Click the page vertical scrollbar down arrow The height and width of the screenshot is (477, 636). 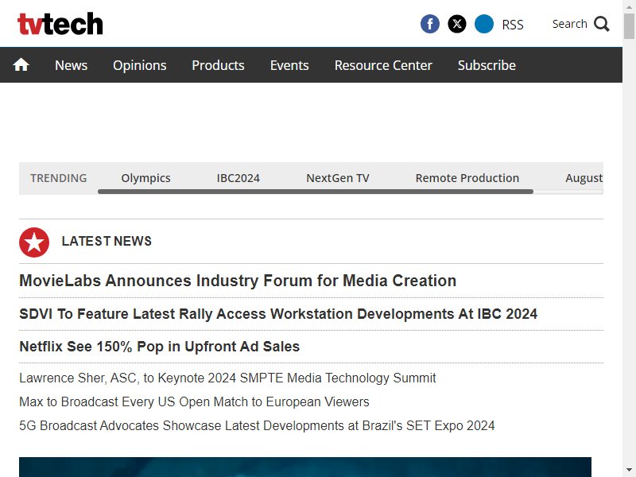coord(629,471)
